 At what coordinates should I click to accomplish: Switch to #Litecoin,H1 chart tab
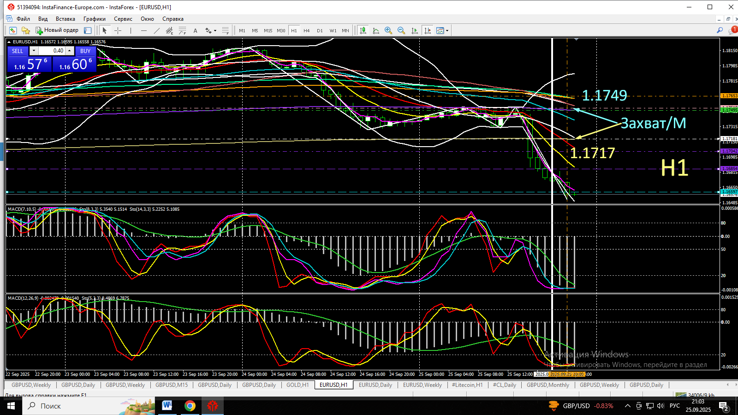(467, 385)
